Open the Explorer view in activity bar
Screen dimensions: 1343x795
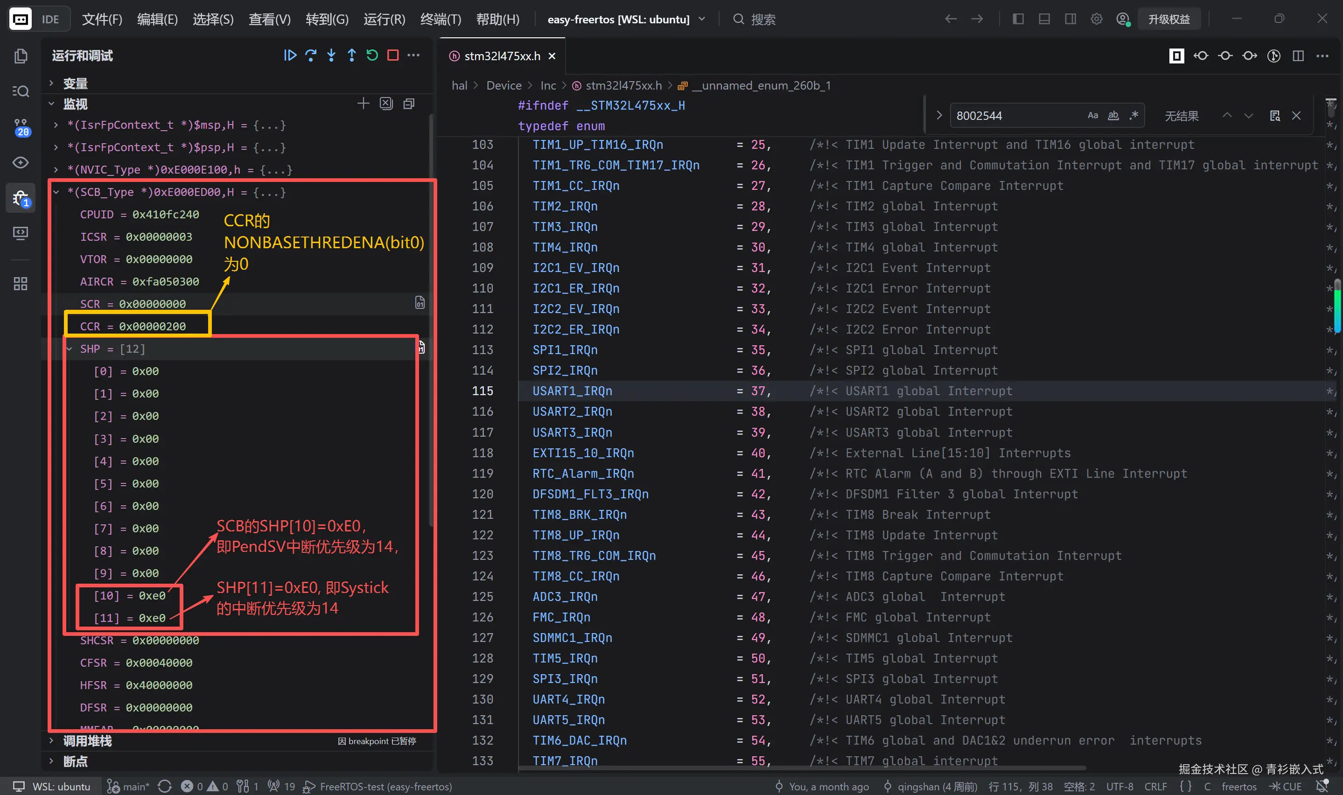coord(21,56)
